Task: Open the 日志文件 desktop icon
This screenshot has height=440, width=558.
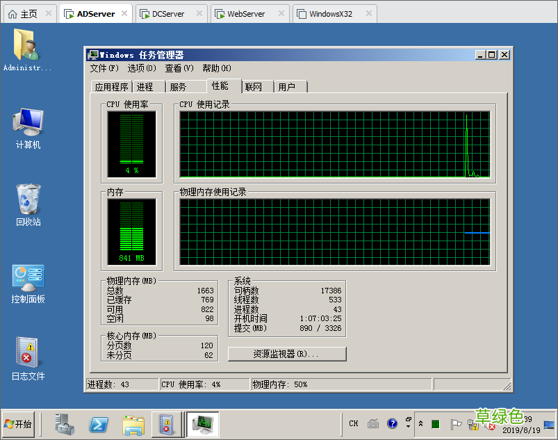Action: click(x=27, y=355)
